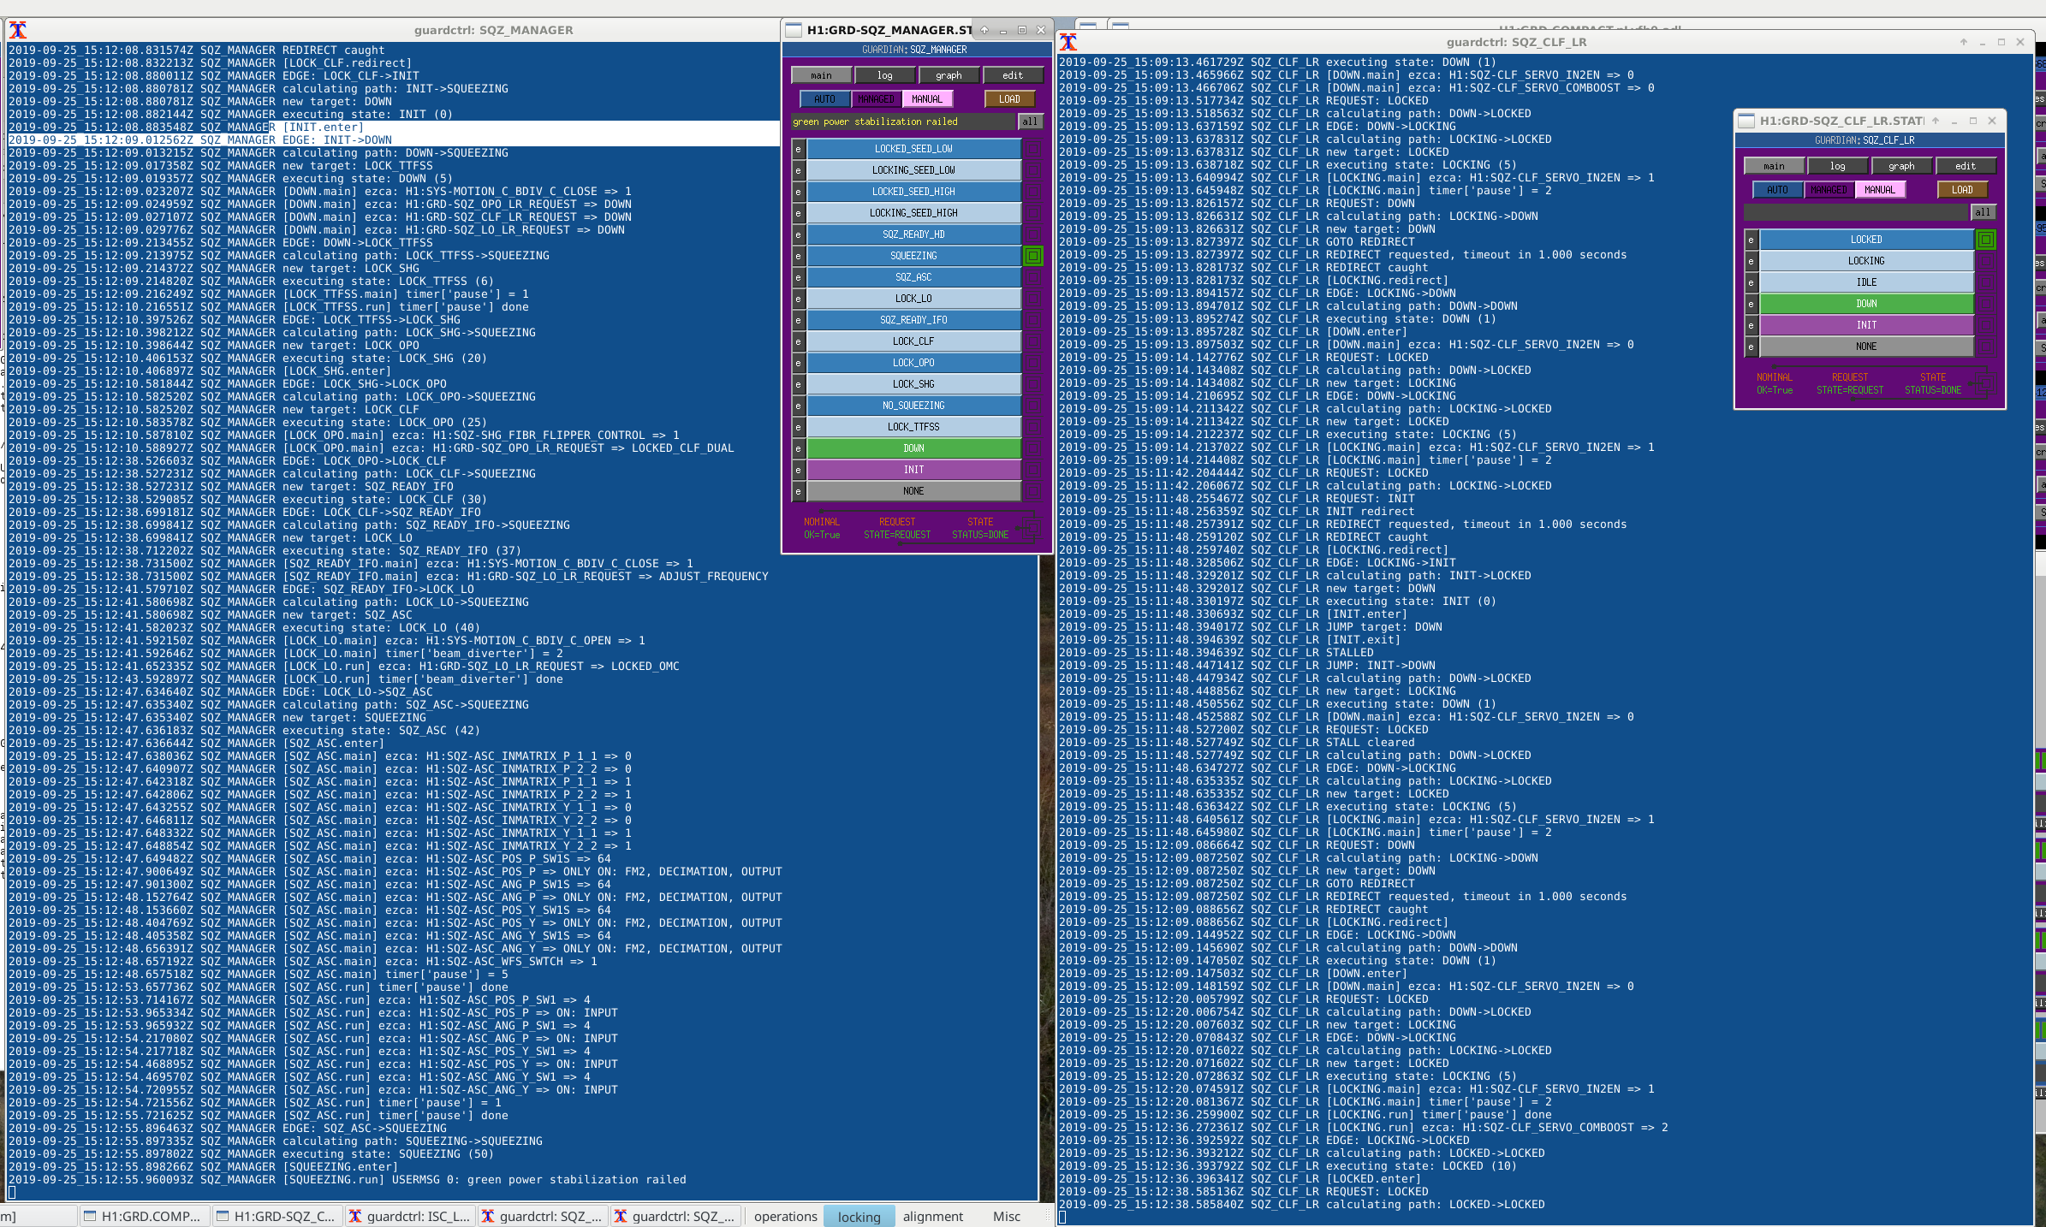Click the X11 icon of the guardctrl SQZ_MANAGER window

pyautogui.click(x=18, y=30)
